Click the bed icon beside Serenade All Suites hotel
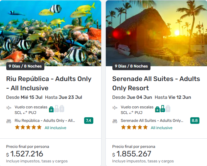The width and height of the screenshot is (207, 166). click(115, 121)
